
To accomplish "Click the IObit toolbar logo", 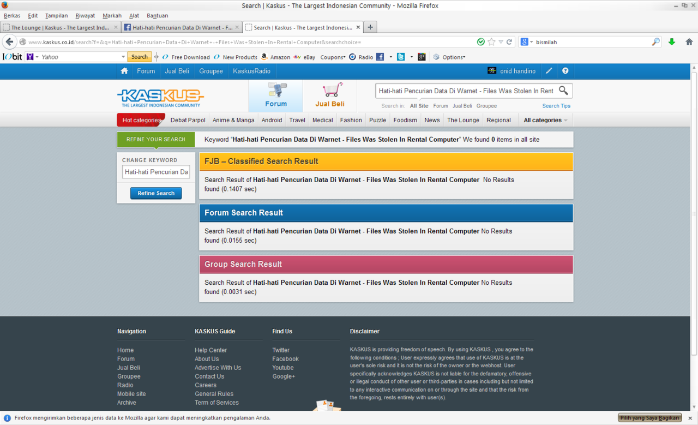I will [12, 57].
